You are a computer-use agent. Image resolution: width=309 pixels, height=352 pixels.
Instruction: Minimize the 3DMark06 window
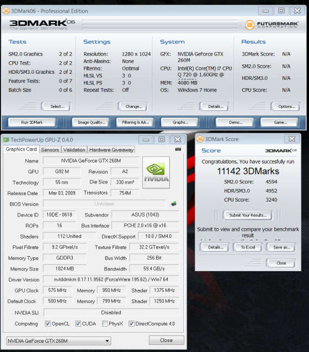pyautogui.click(x=265, y=11)
